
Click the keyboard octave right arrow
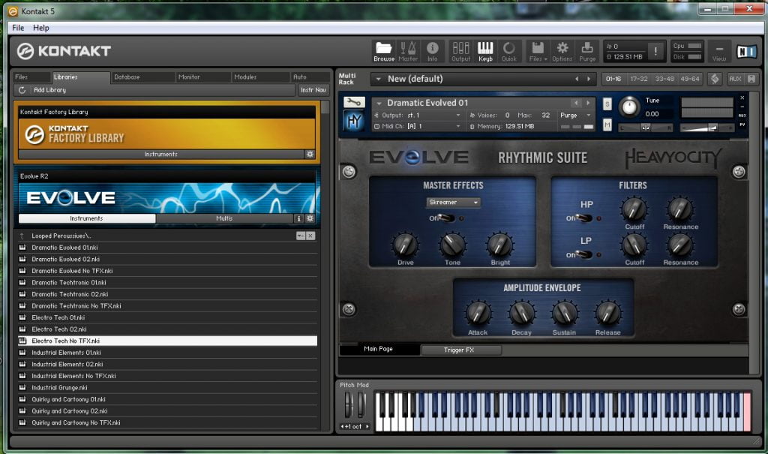point(367,426)
